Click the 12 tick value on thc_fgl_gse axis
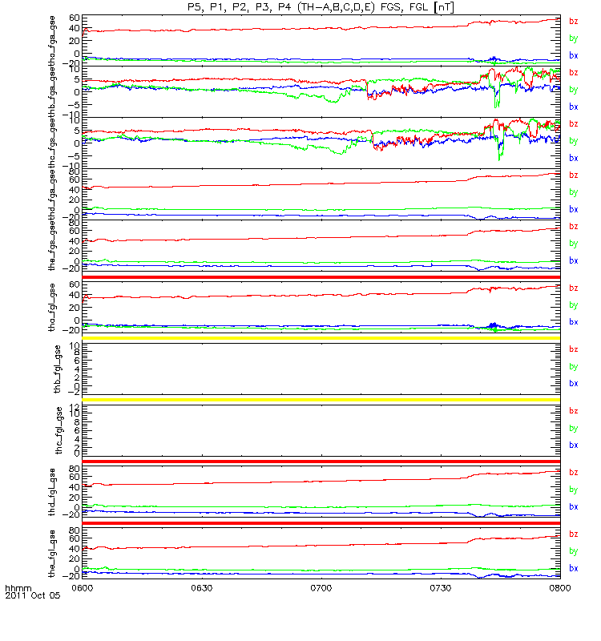The width and height of the screenshot is (601, 641). coord(75,407)
